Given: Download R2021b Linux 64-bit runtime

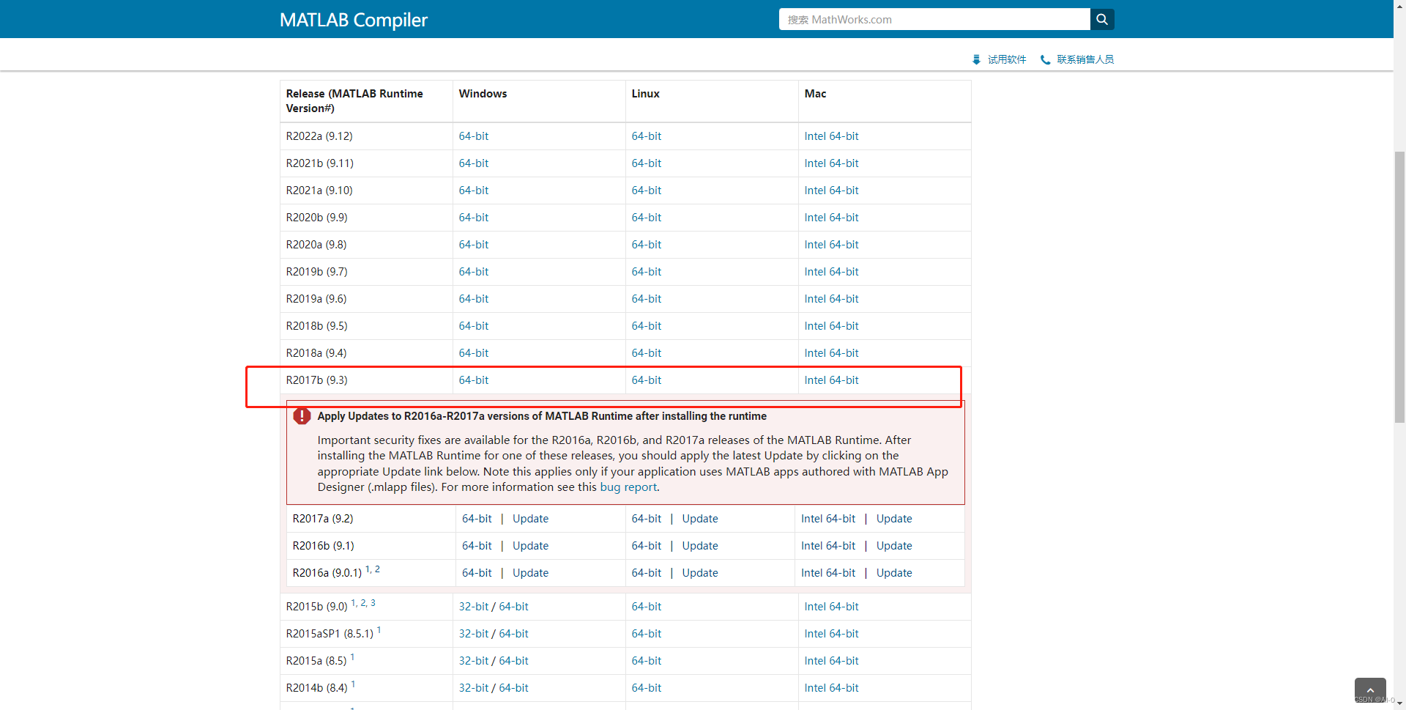Looking at the screenshot, I should (647, 163).
